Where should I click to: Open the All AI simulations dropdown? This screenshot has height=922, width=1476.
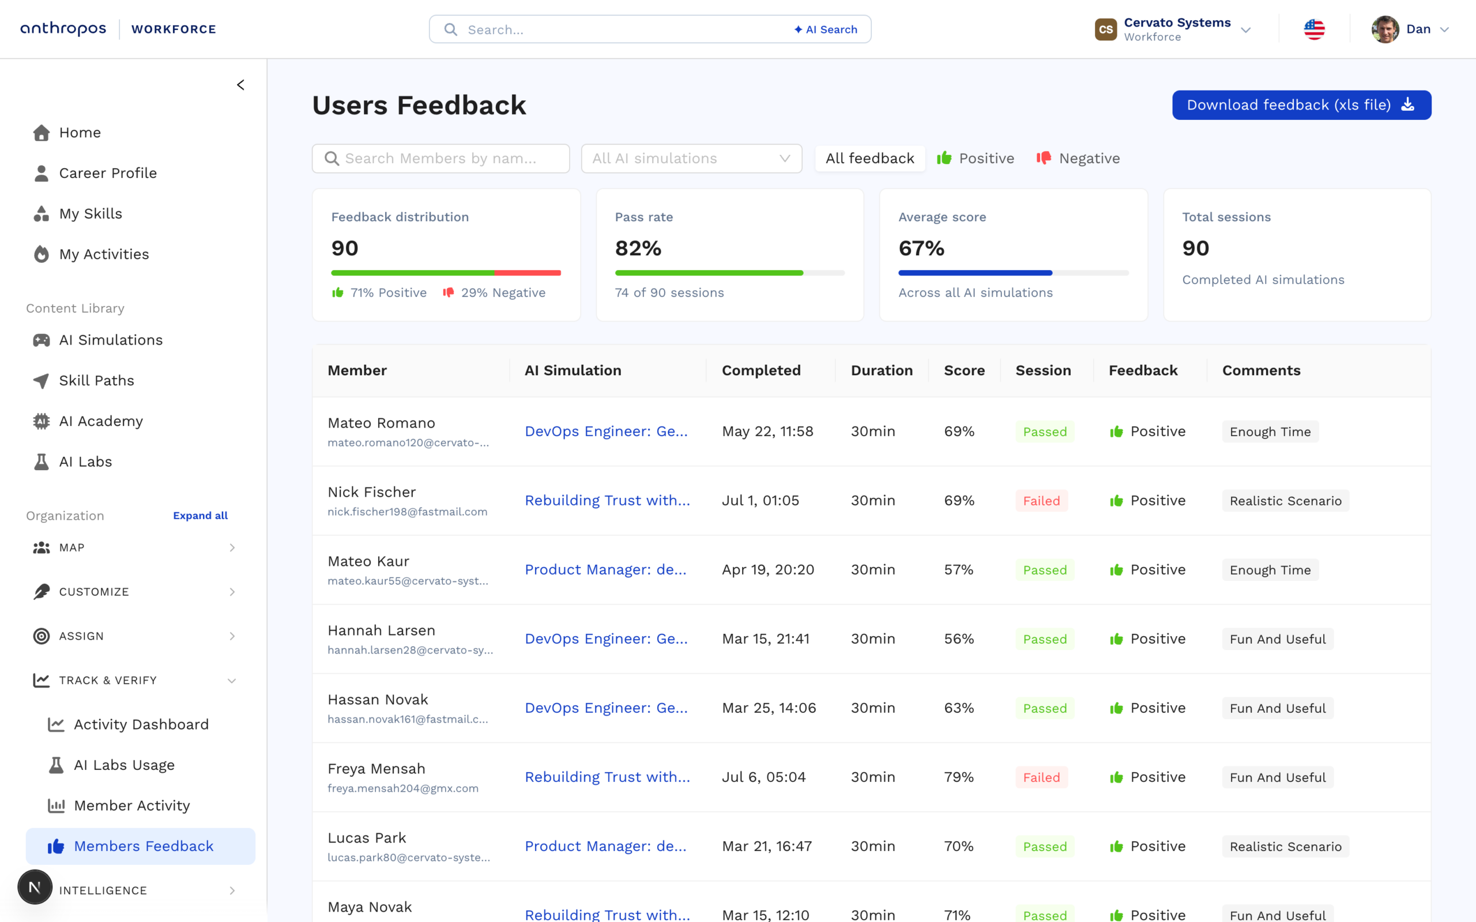point(691,158)
